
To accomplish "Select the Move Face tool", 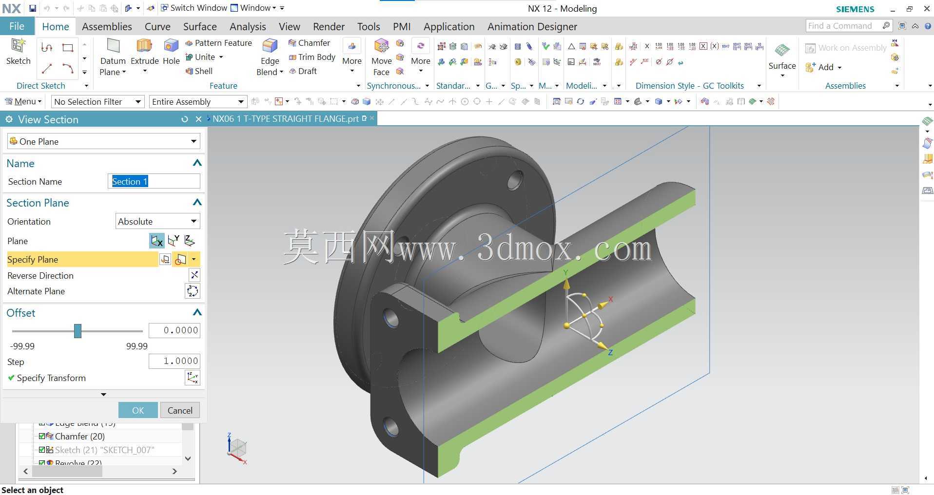I will [x=381, y=57].
